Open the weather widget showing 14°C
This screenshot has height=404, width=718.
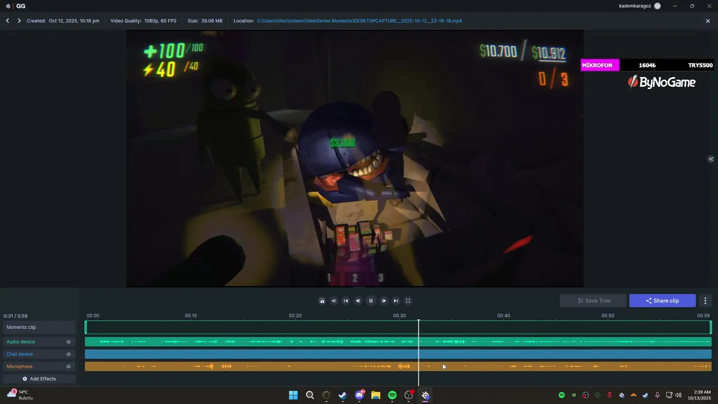click(20, 394)
